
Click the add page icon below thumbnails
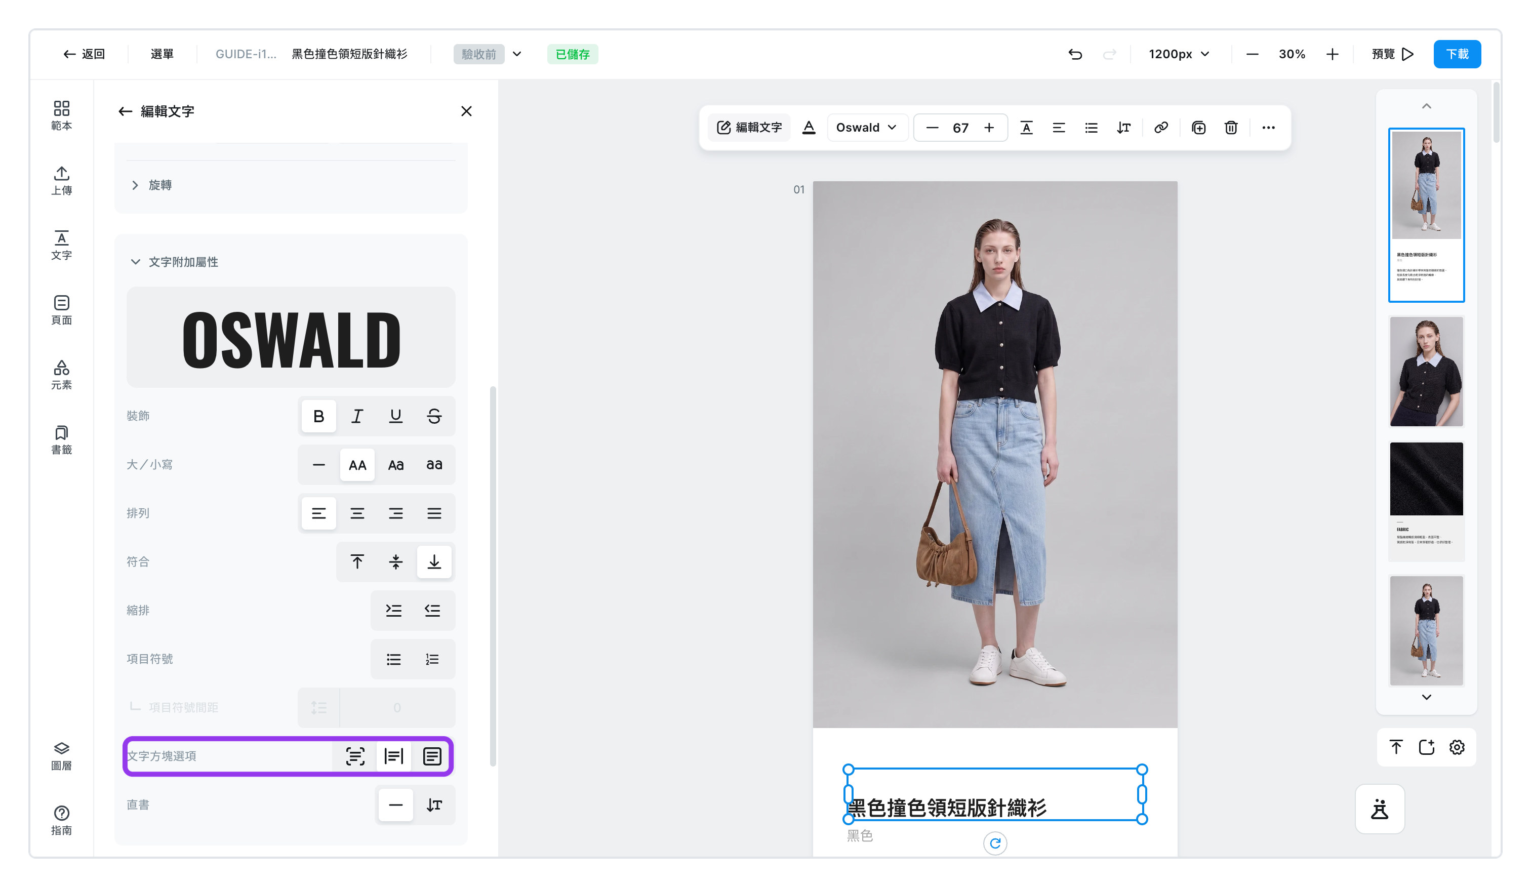1427,747
